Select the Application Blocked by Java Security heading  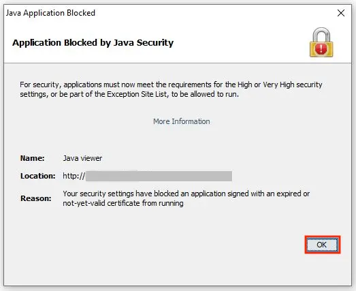(x=93, y=43)
